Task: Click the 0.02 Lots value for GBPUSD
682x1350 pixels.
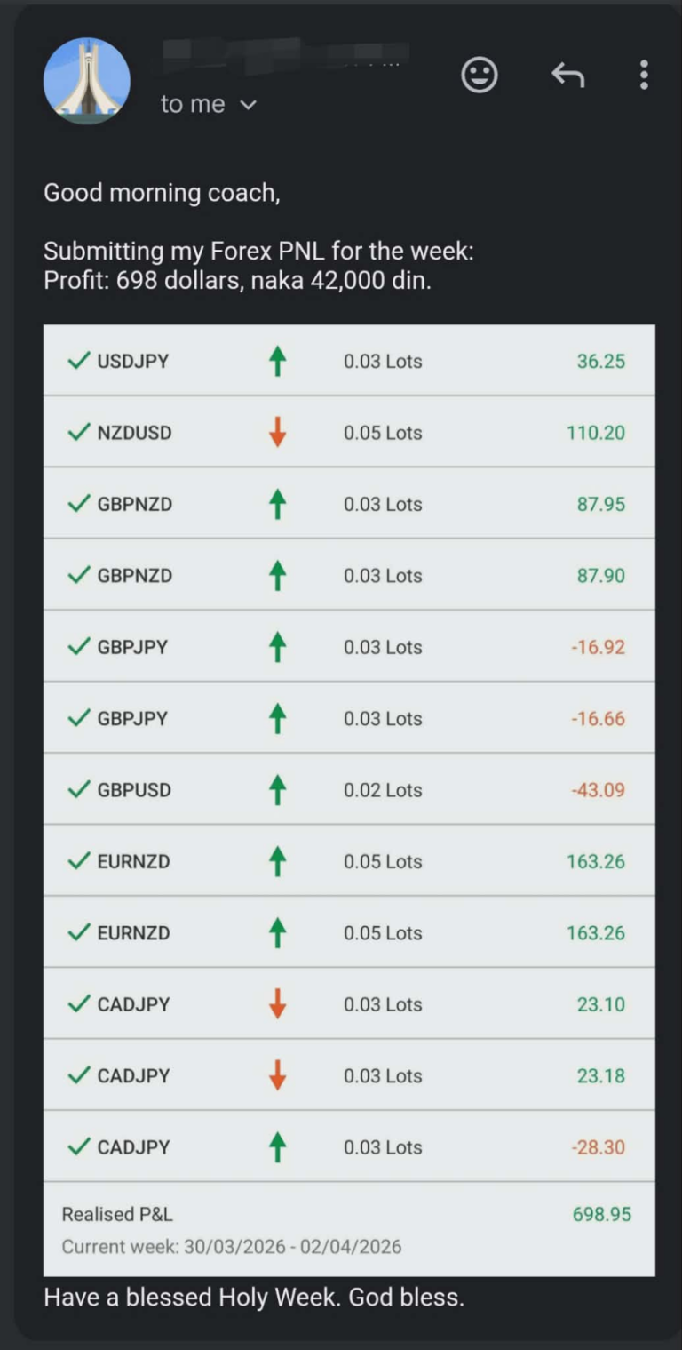Action: (383, 790)
